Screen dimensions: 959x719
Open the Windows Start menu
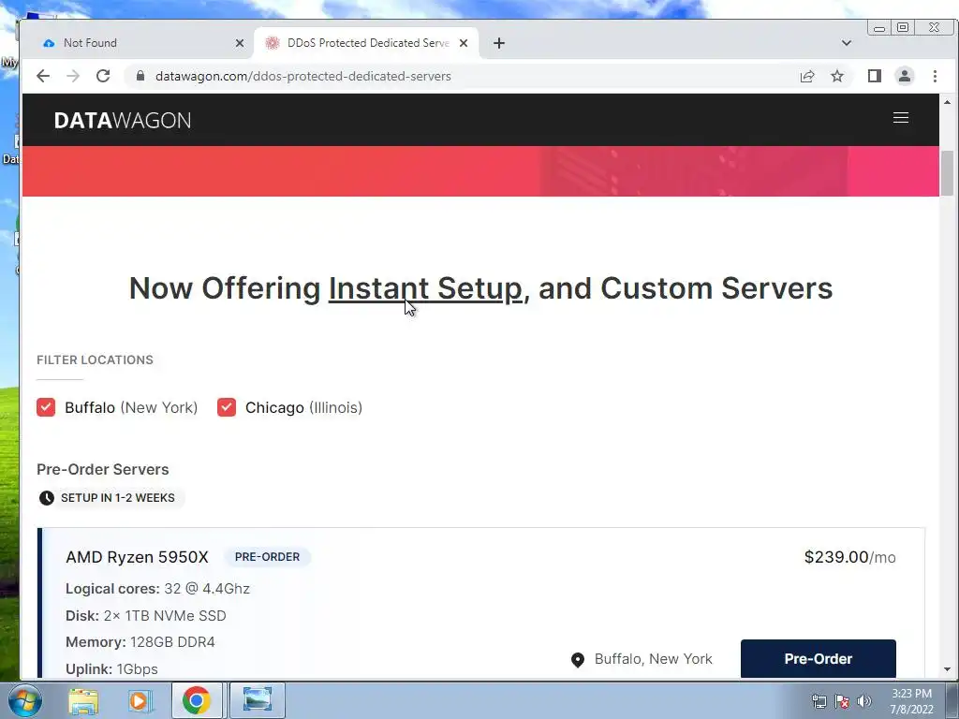click(x=24, y=700)
